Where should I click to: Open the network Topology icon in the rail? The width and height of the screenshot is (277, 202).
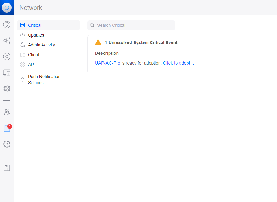coord(7,41)
